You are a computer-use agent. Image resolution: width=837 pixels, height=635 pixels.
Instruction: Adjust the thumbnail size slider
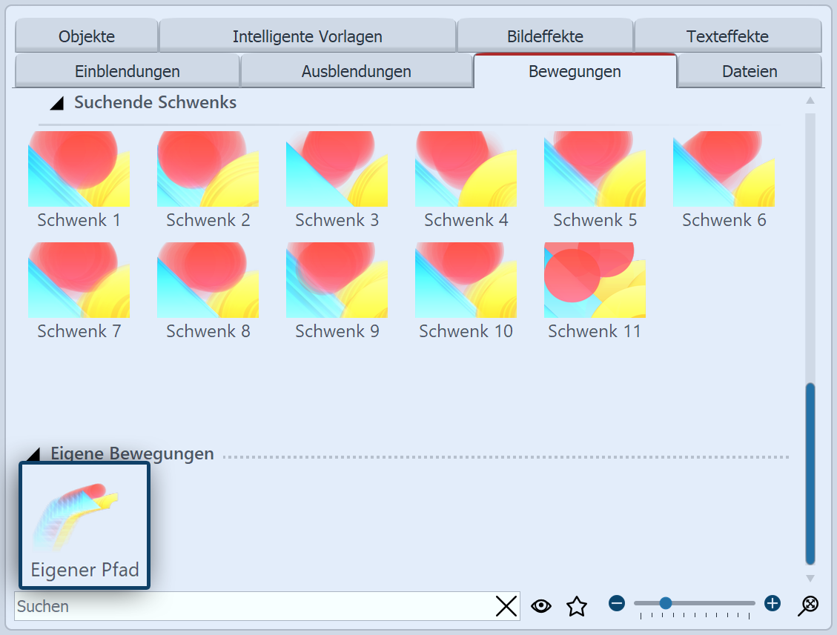[x=666, y=604]
